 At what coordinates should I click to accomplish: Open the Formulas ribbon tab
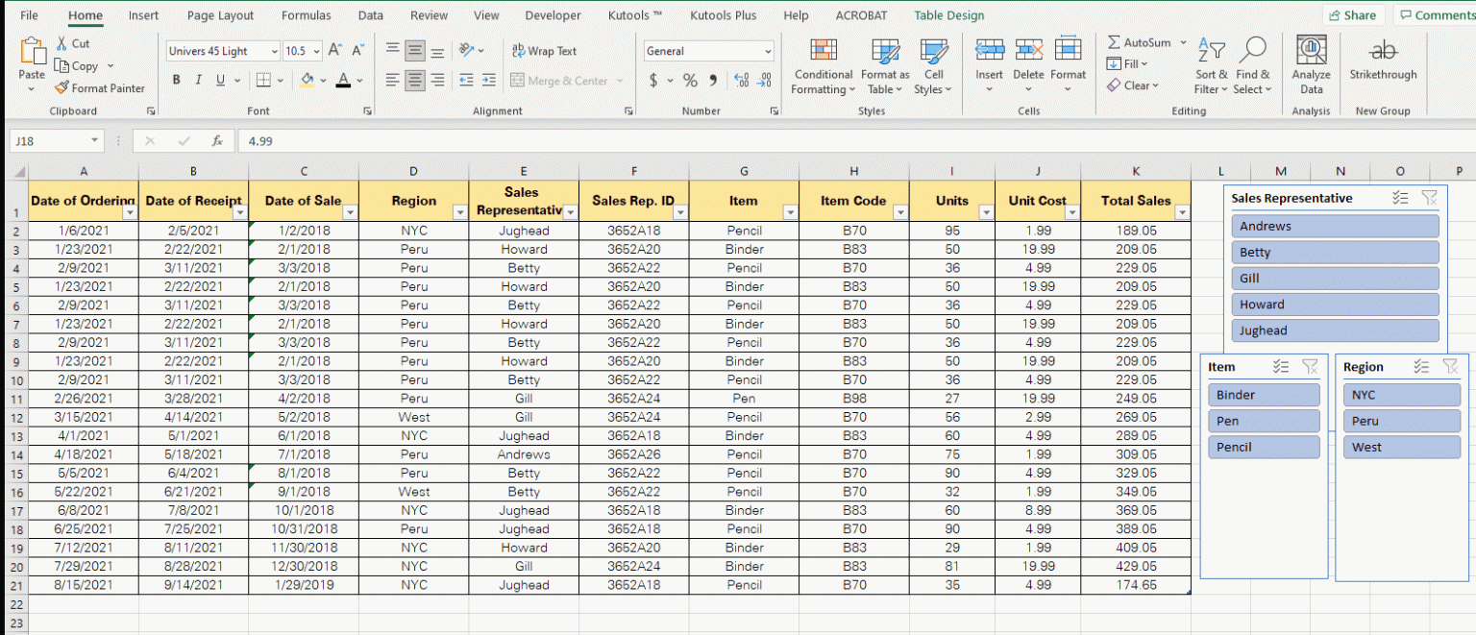pos(306,15)
